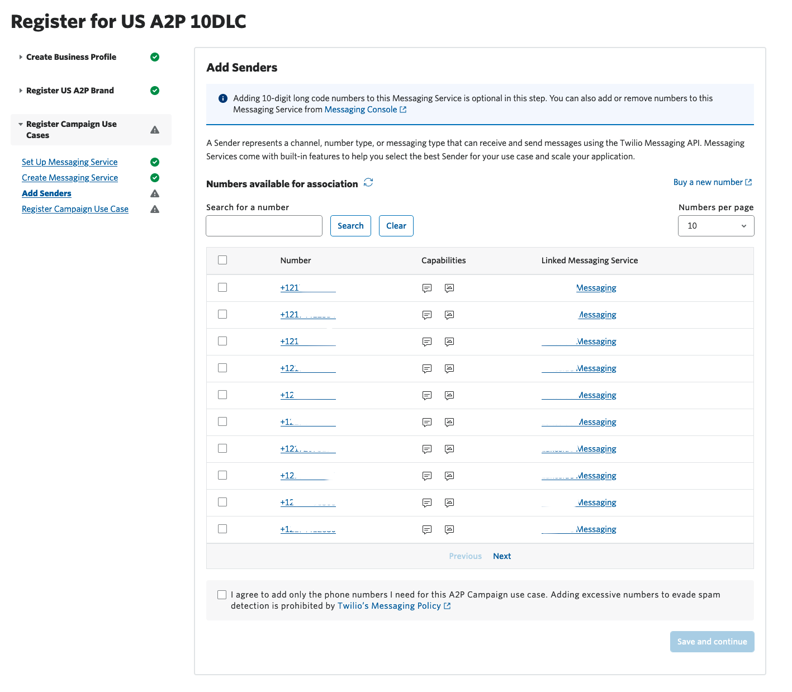Open the Buy a new number link
The height and width of the screenshot is (692, 792).
point(712,182)
